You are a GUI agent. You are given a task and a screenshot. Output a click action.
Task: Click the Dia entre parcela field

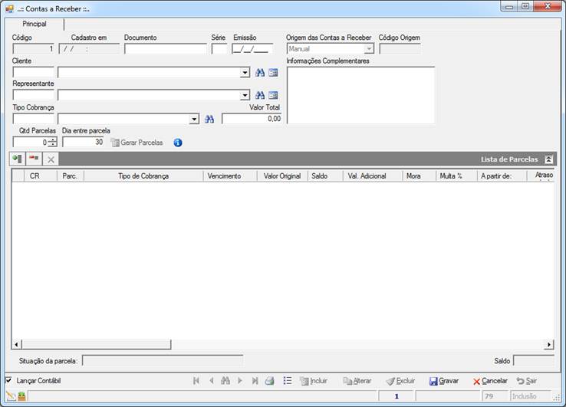[x=83, y=142]
